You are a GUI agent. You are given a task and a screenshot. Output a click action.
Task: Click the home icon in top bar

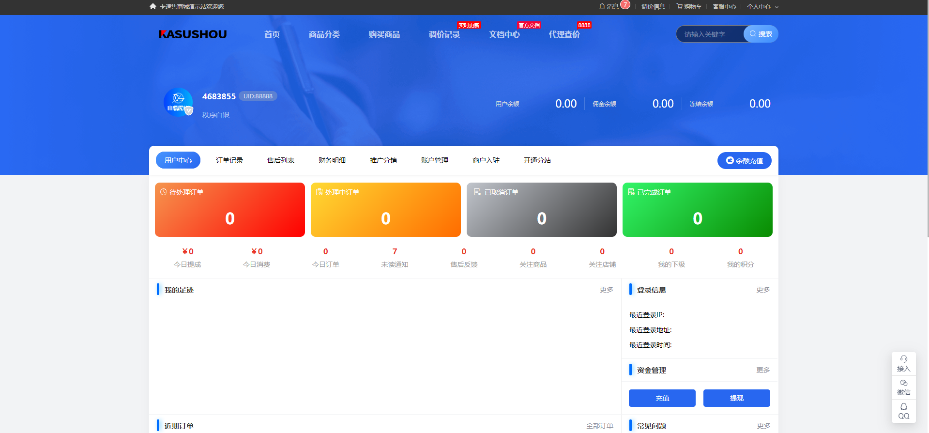click(x=153, y=6)
